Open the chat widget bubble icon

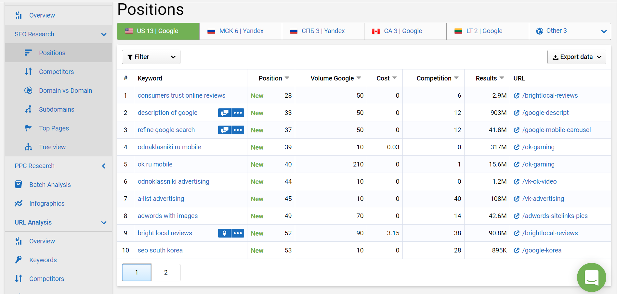[x=591, y=277]
